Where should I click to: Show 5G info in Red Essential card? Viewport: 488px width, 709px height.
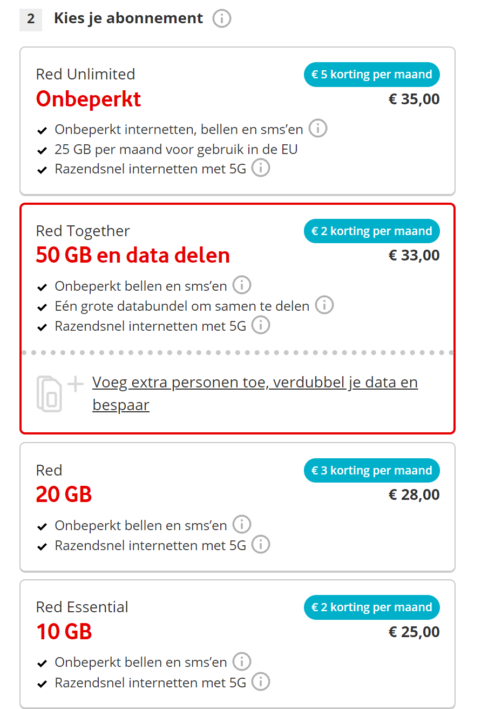(261, 682)
